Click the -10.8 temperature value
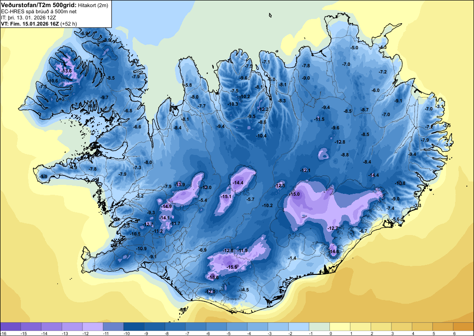Image resolution: width=474 pixels, height=336 pixels. point(400,183)
